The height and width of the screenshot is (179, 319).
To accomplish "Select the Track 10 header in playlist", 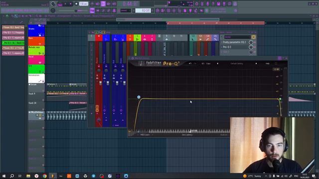I will pos(36,106).
